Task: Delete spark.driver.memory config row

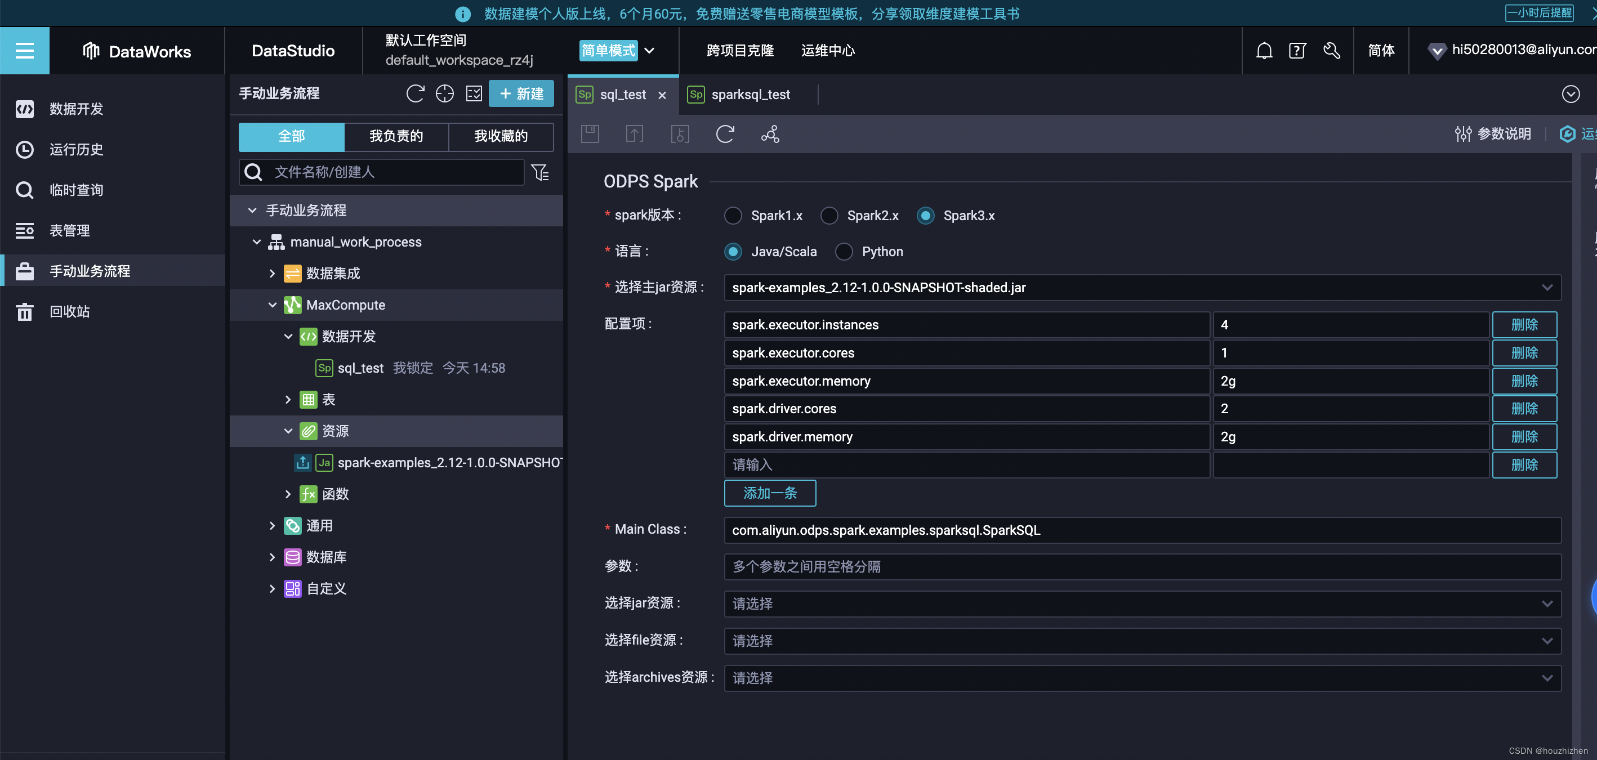Action: pyautogui.click(x=1524, y=437)
